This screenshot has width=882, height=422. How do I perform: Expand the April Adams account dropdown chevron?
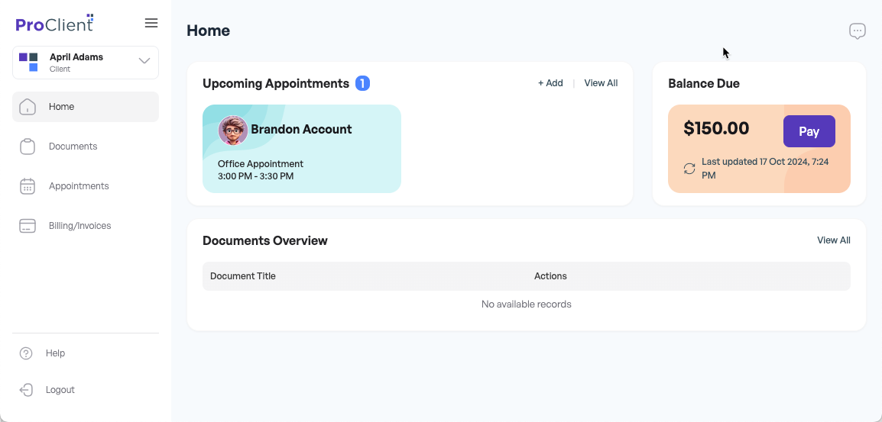coord(144,61)
